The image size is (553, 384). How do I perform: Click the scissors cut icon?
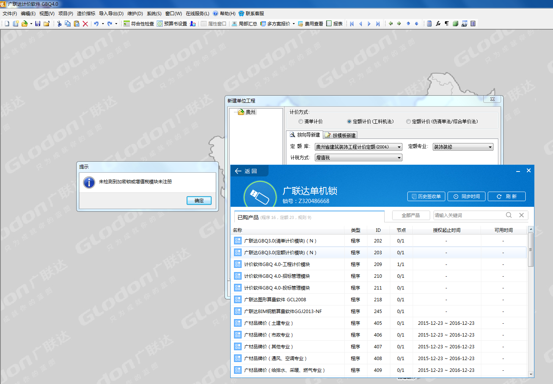point(59,24)
